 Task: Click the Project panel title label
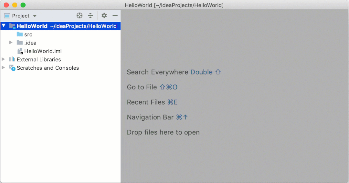click(x=21, y=16)
